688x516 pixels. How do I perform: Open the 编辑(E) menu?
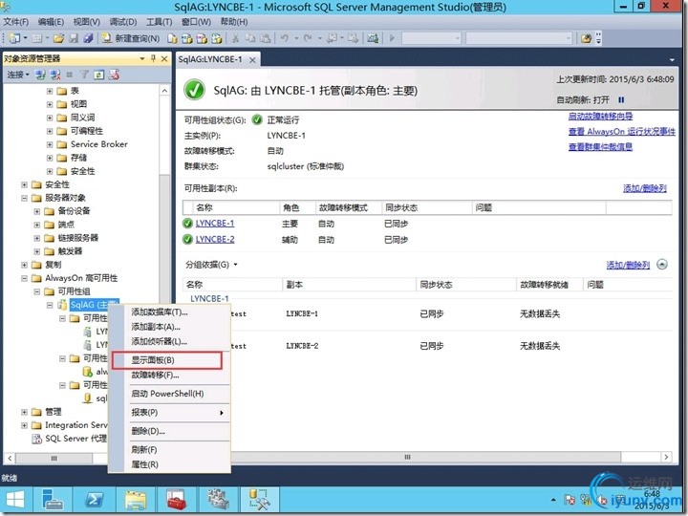[x=51, y=22]
